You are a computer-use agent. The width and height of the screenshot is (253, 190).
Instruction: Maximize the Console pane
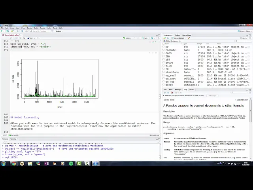click(x=159, y=139)
